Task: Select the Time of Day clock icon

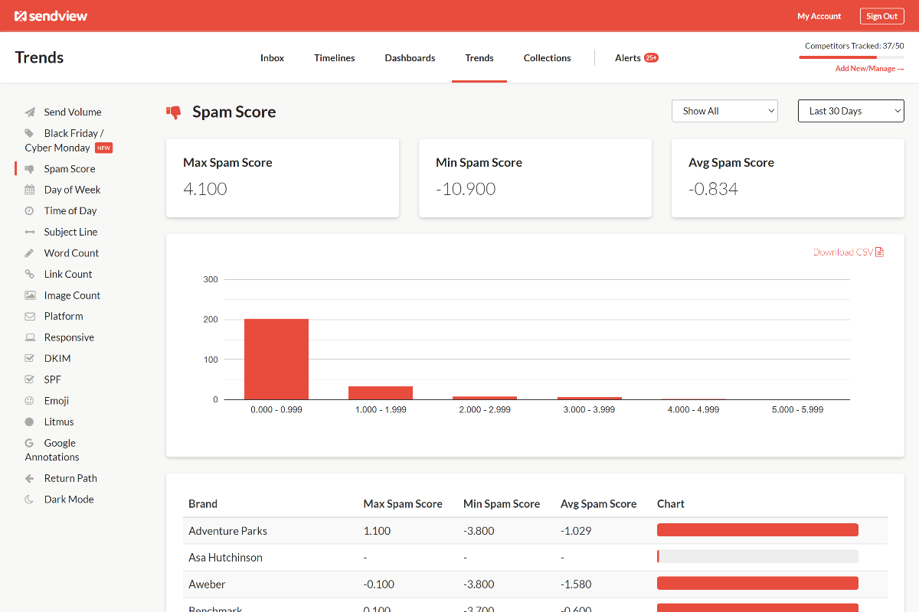Action: click(x=29, y=210)
